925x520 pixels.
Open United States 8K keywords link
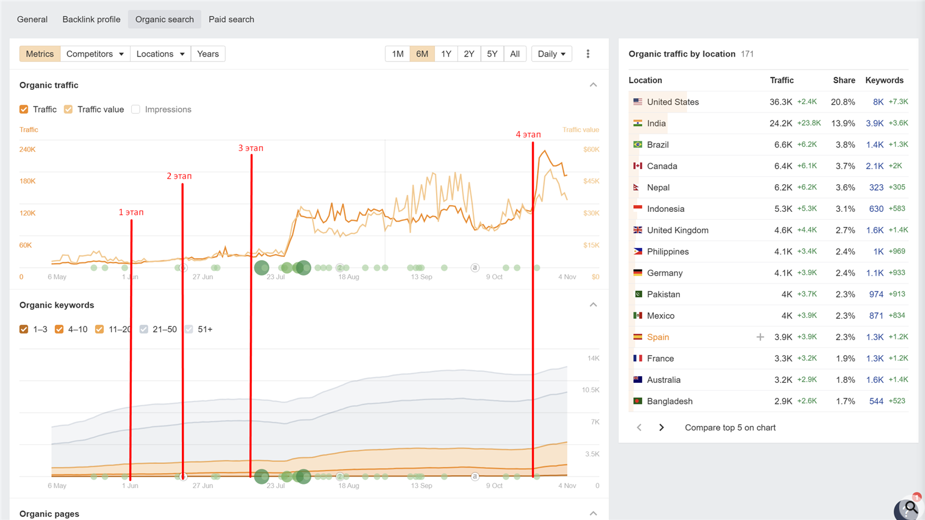pos(878,102)
